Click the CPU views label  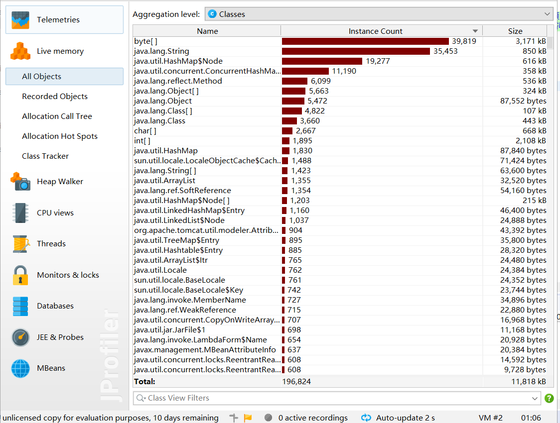pos(55,213)
